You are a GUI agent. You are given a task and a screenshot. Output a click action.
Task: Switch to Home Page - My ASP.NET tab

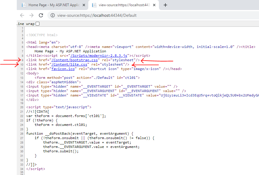[x=52, y=5]
